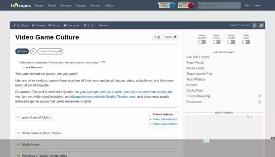Image resolution: width=275 pixels, height=157 pixels.
Task: Click Go Ad Free! link
Action: [x=195, y=91]
